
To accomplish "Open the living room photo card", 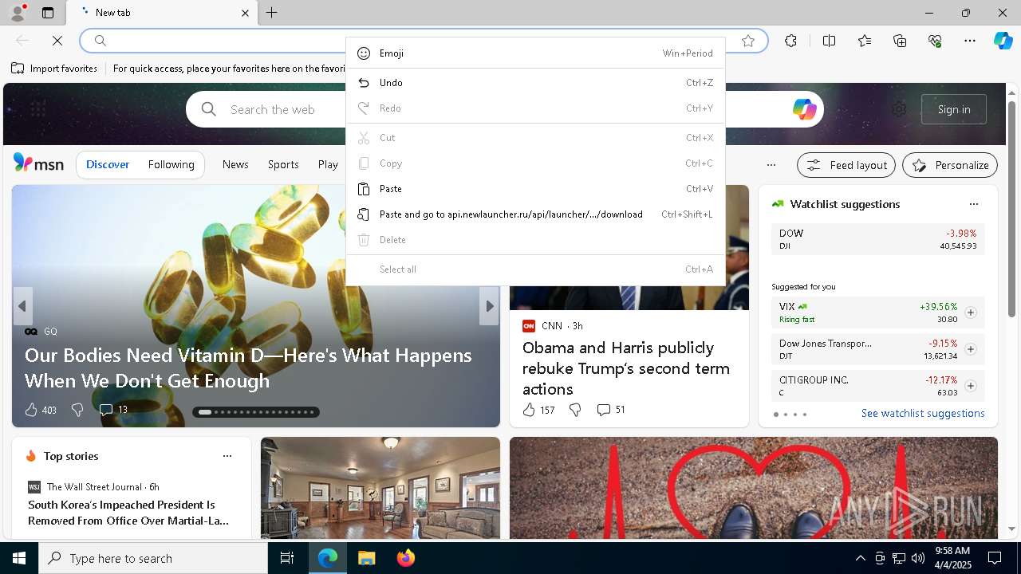I will pyautogui.click(x=380, y=488).
